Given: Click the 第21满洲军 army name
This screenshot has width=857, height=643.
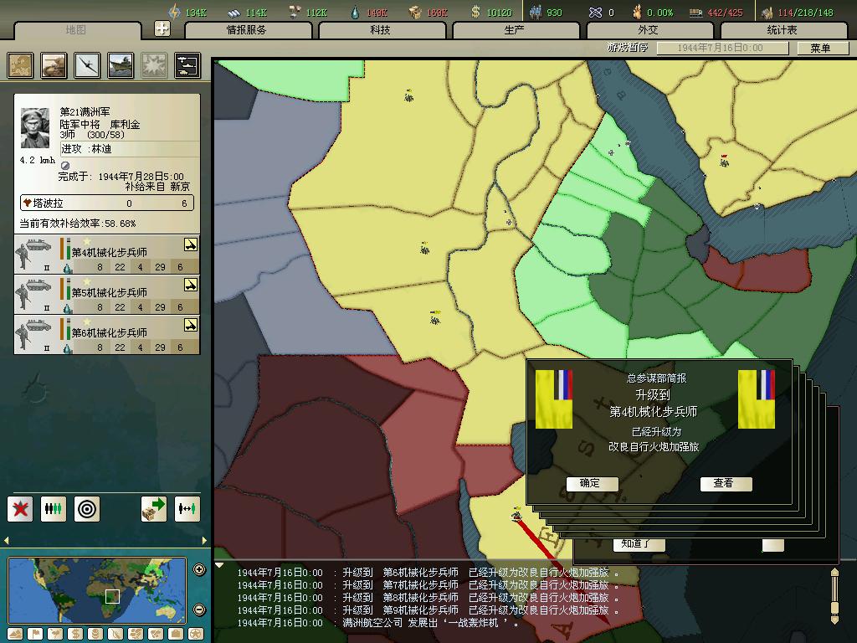Looking at the screenshot, I should point(85,111).
